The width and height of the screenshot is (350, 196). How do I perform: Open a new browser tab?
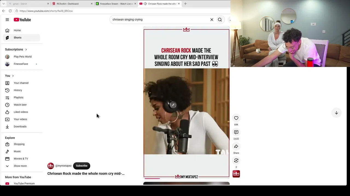coord(185,4)
